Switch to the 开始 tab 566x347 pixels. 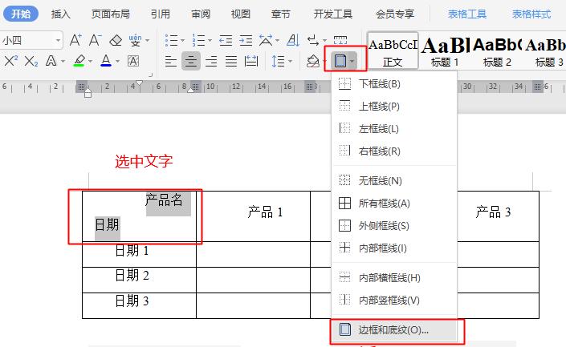21,14
